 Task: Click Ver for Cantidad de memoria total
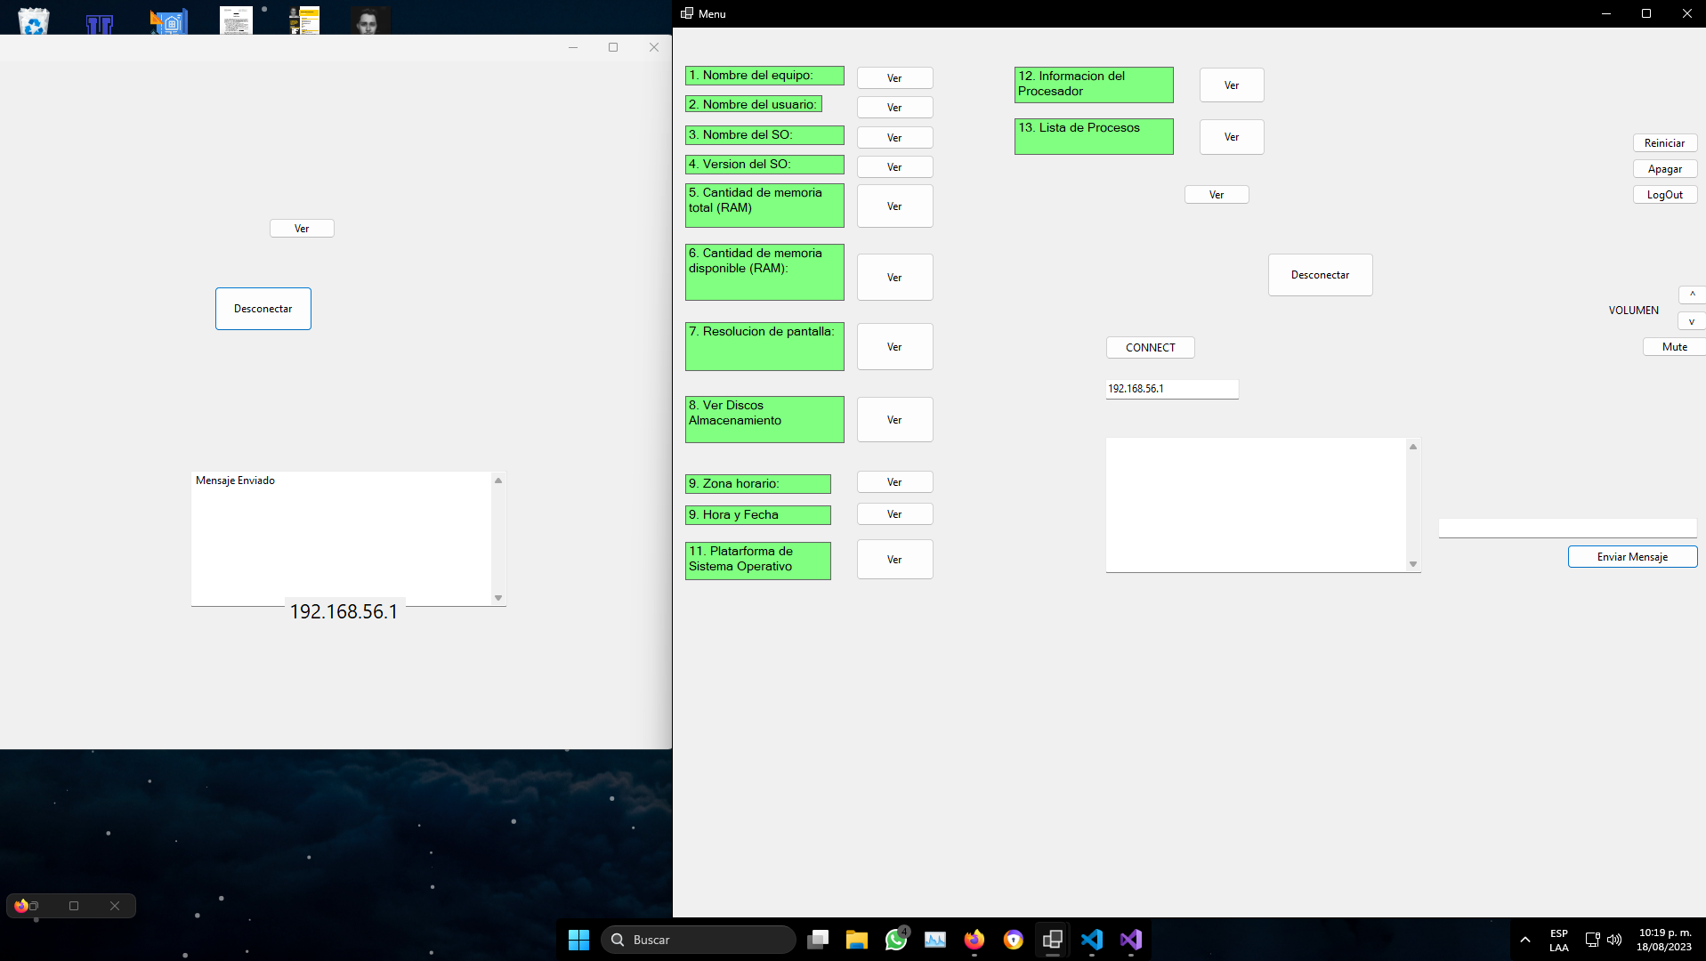pos(894,206)
